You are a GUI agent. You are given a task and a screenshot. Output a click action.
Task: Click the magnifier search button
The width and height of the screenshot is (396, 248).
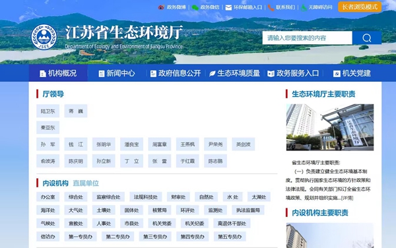(x=367, y=38)
